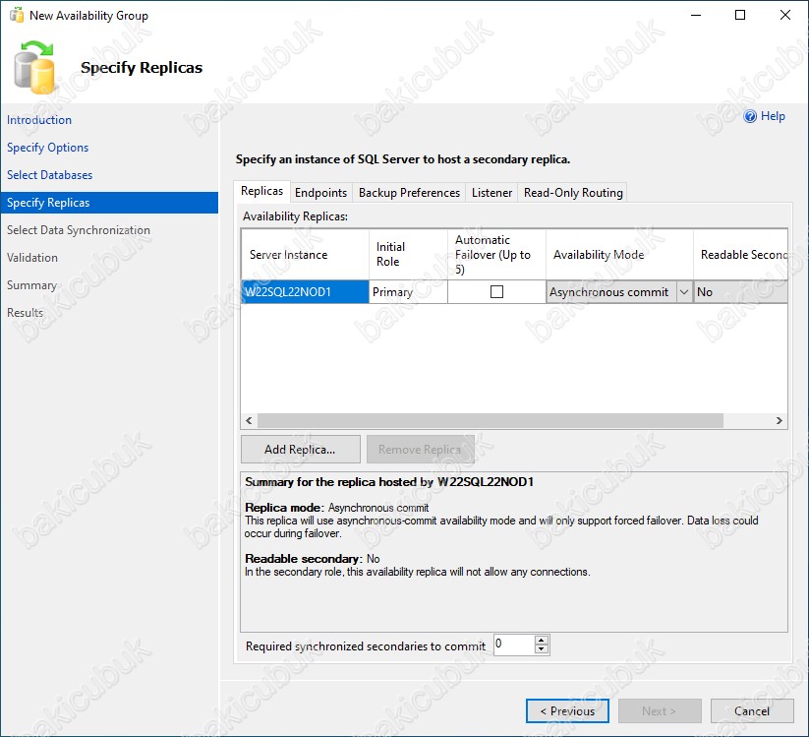Click the Select Data Synchronization step

click(79, 230)
